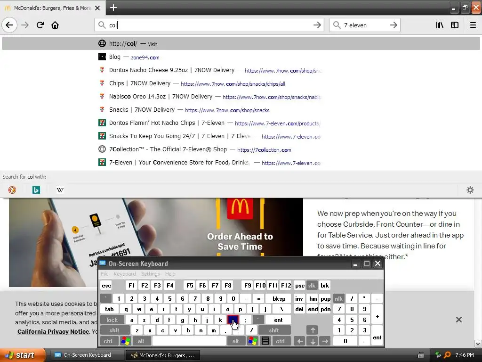Toggle the right alt key
The height and width of the screenshot is (362, 482).
pos(235,341)
